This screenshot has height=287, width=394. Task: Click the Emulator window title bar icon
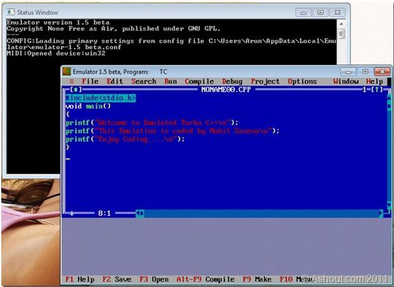(67, 72)
